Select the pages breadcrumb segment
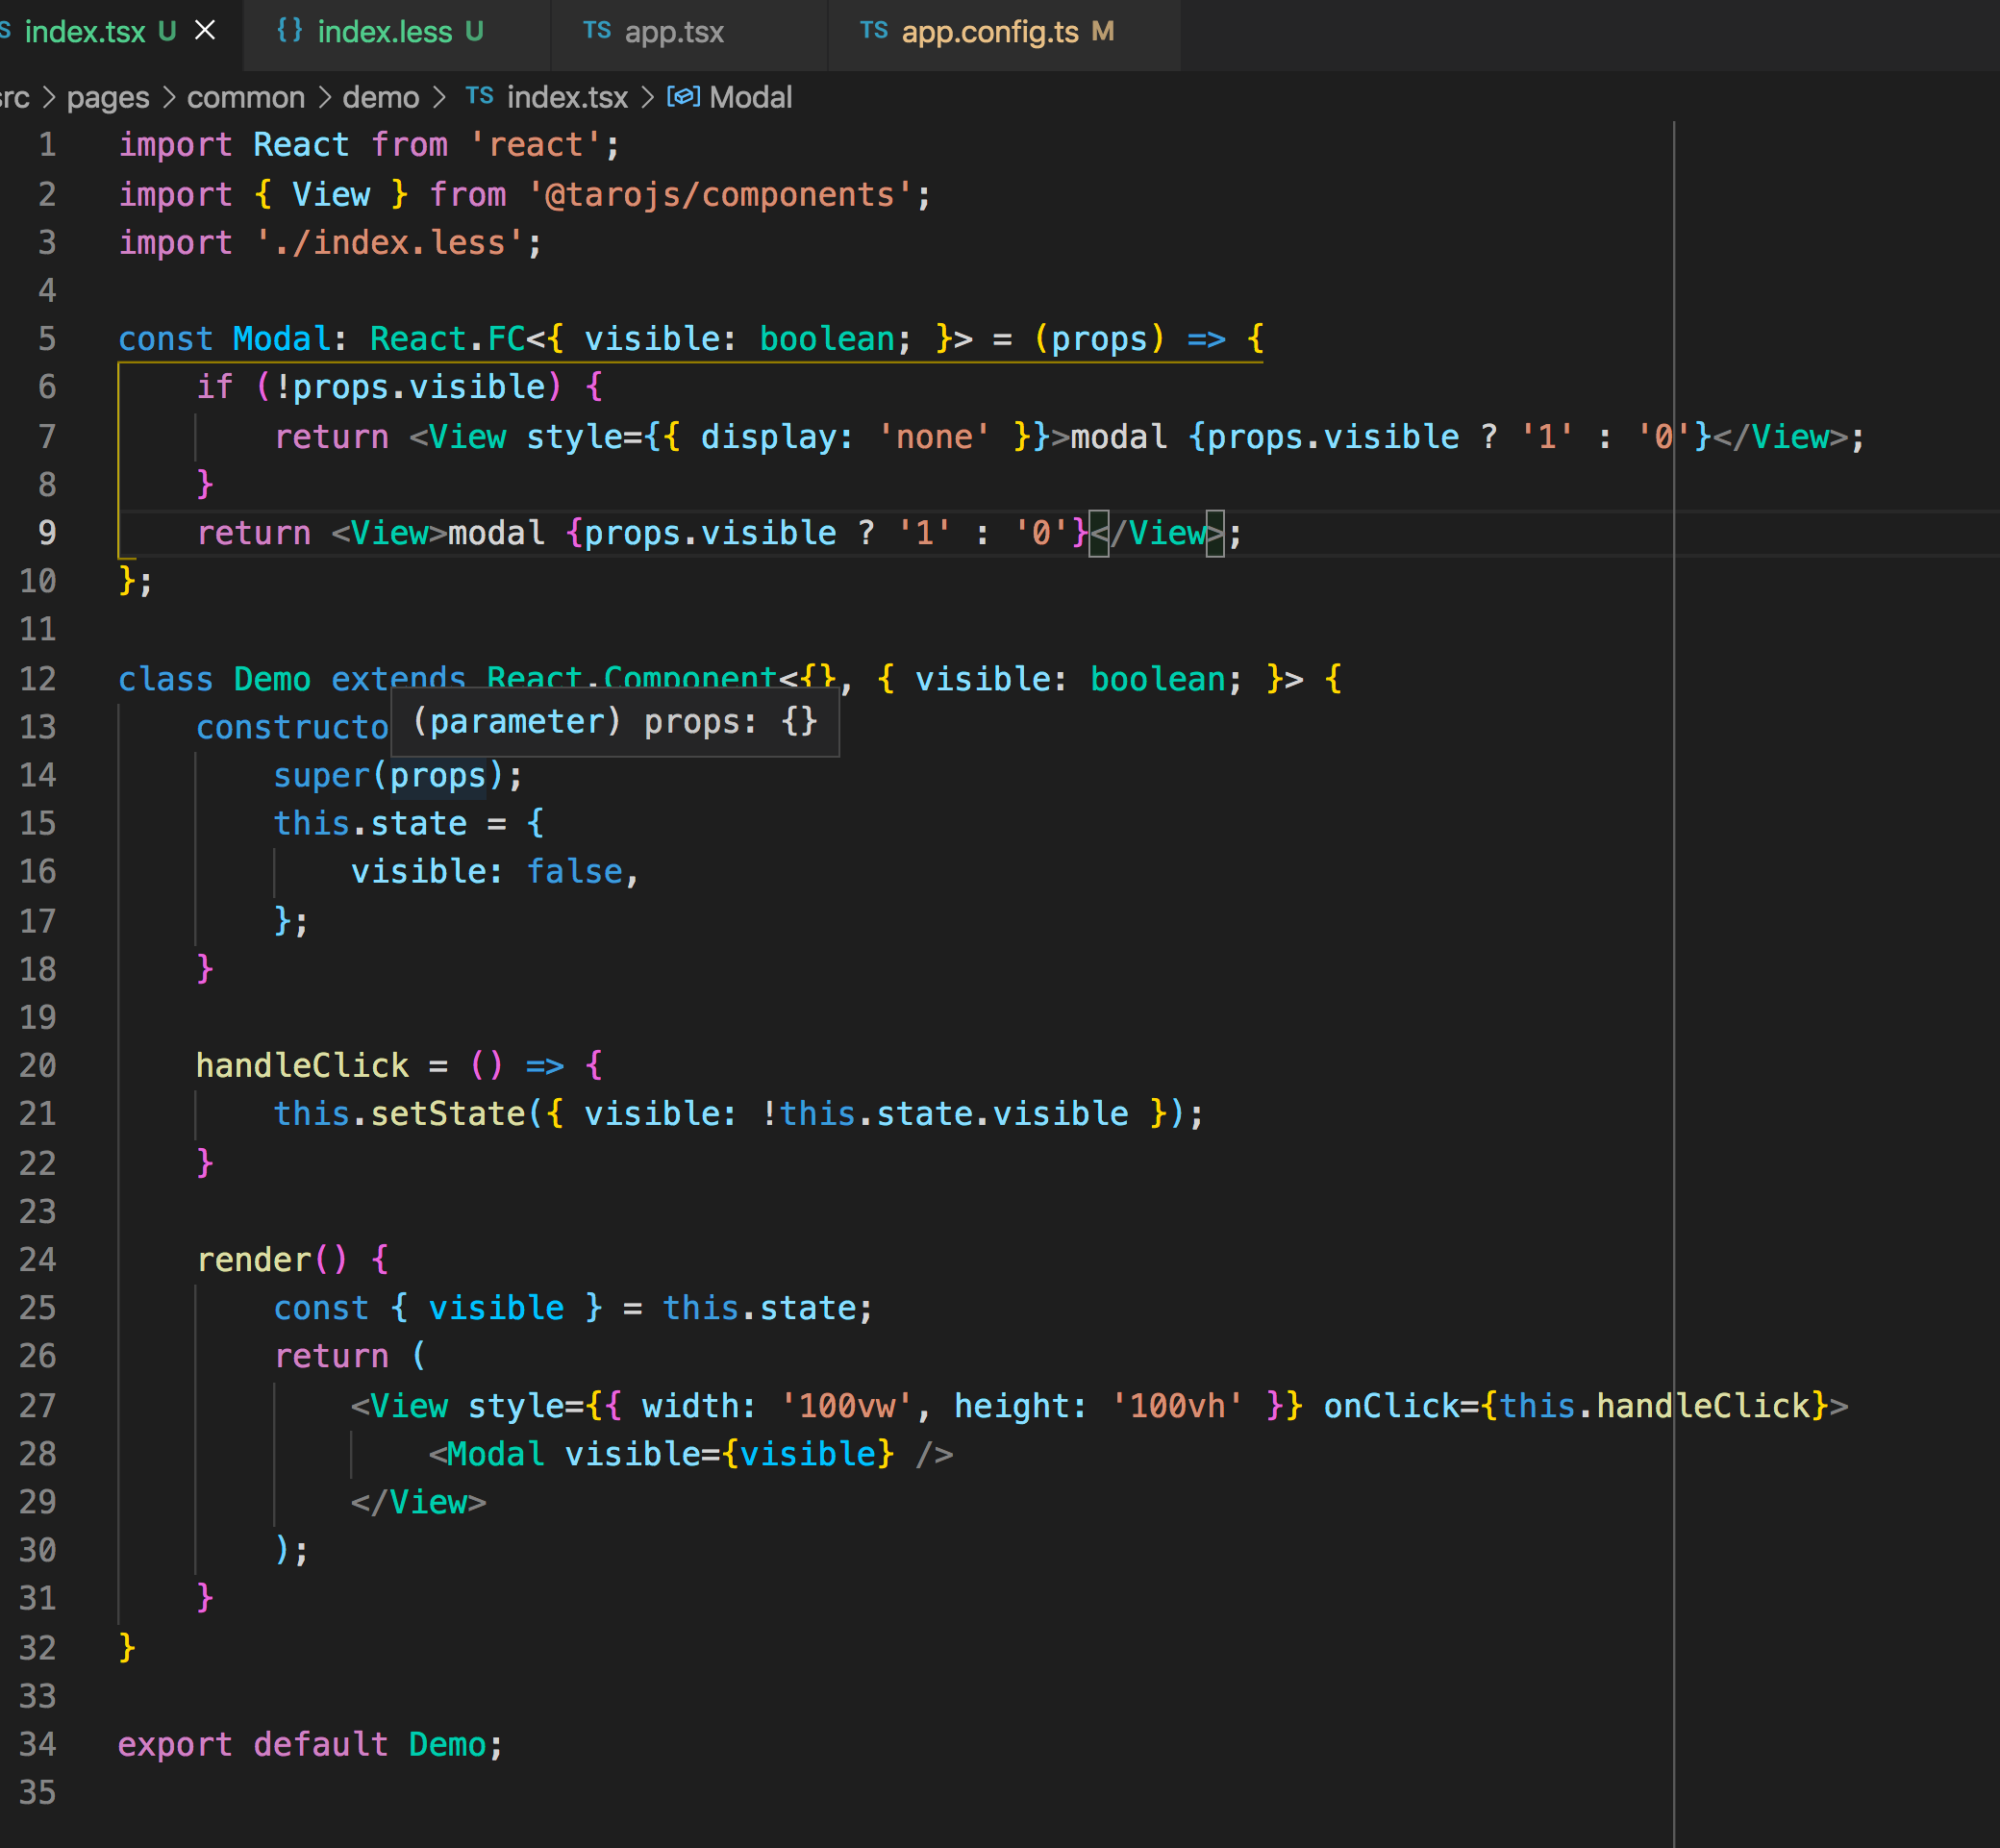Image resolution: width=2000 pixels, height=1848 pixels. pyautogui.click(x=107, y=97)
